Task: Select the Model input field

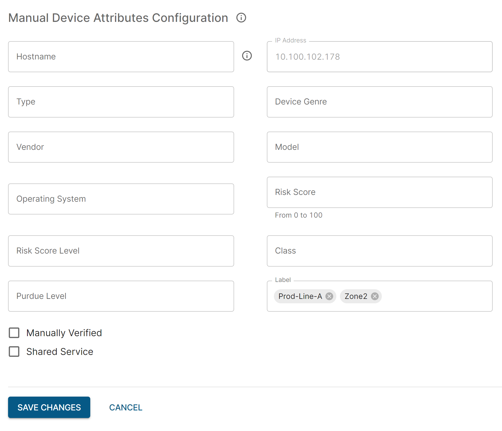Action: (x=379, y=147)
